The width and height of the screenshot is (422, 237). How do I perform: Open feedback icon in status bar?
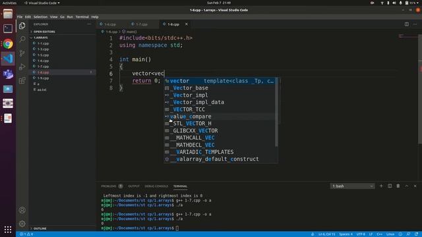(408, 234)
